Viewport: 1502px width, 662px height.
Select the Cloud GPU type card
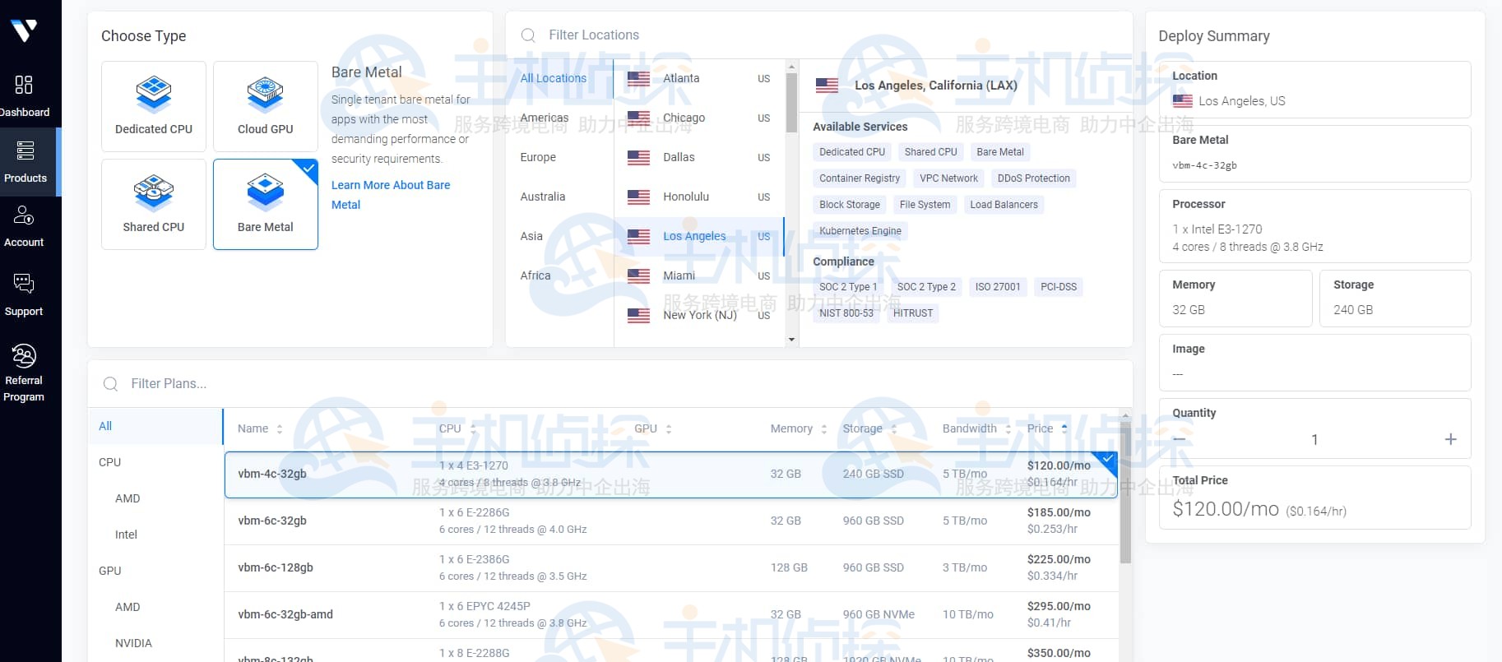coord(265,106)
